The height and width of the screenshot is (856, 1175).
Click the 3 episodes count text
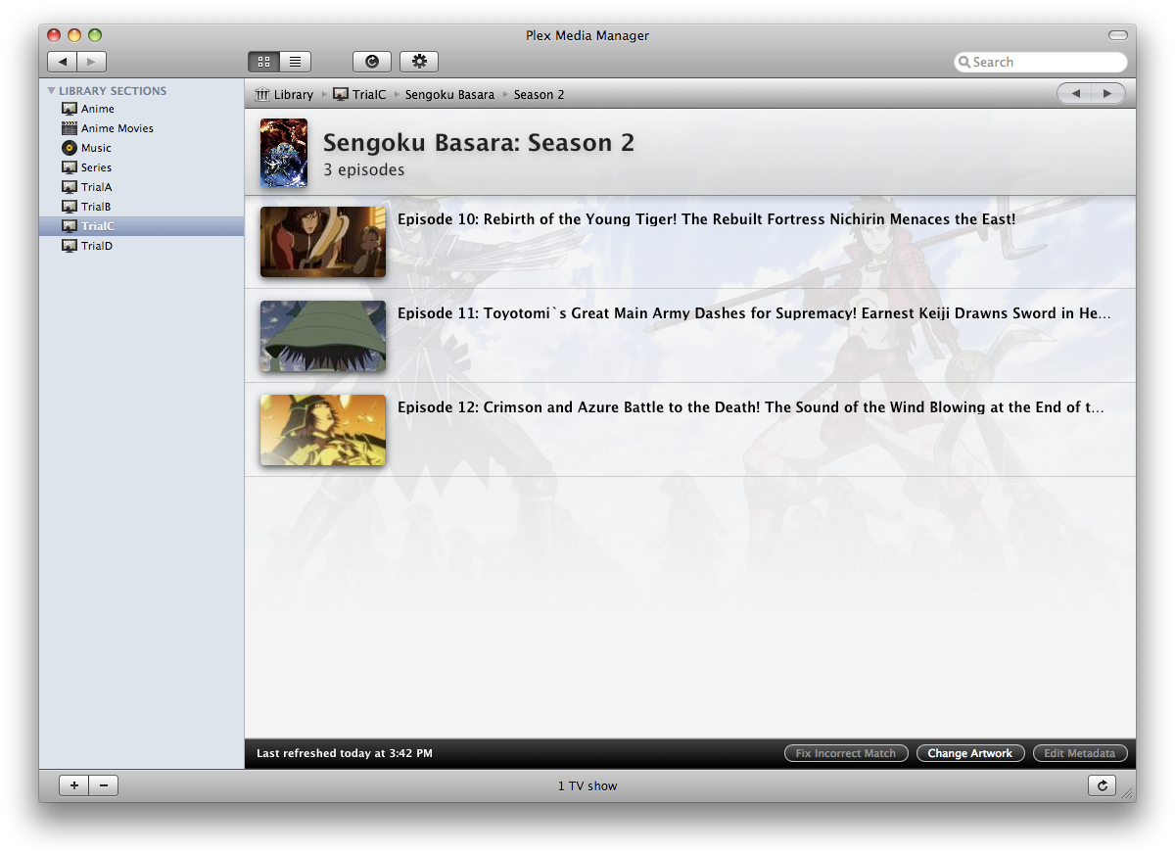coord(364,170)
